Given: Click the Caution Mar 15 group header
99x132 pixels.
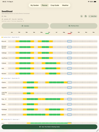Looking at the screenshot, I should (x=10, y=119).
